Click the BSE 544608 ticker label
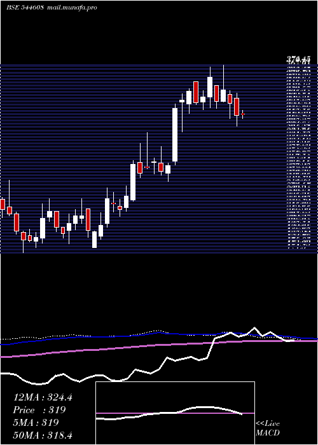Viewport: 318px width, 445px height. (x=25, y=8)
